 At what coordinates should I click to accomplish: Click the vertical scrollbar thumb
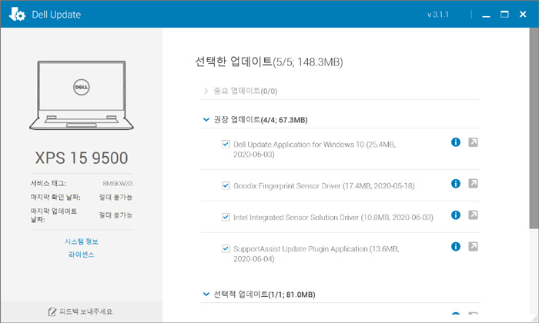[x=534, y=128]
